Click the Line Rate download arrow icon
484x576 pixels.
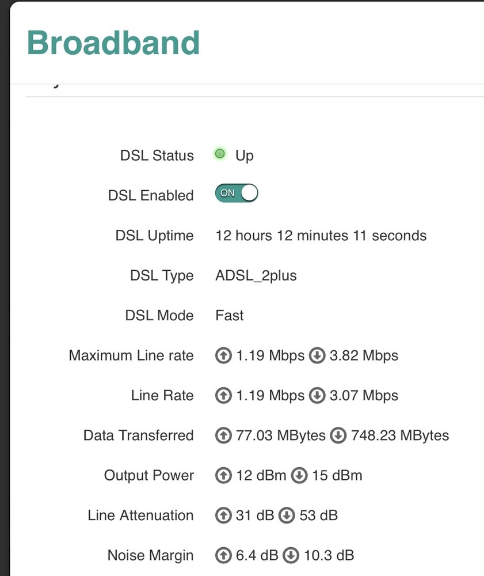click(317, 396)
